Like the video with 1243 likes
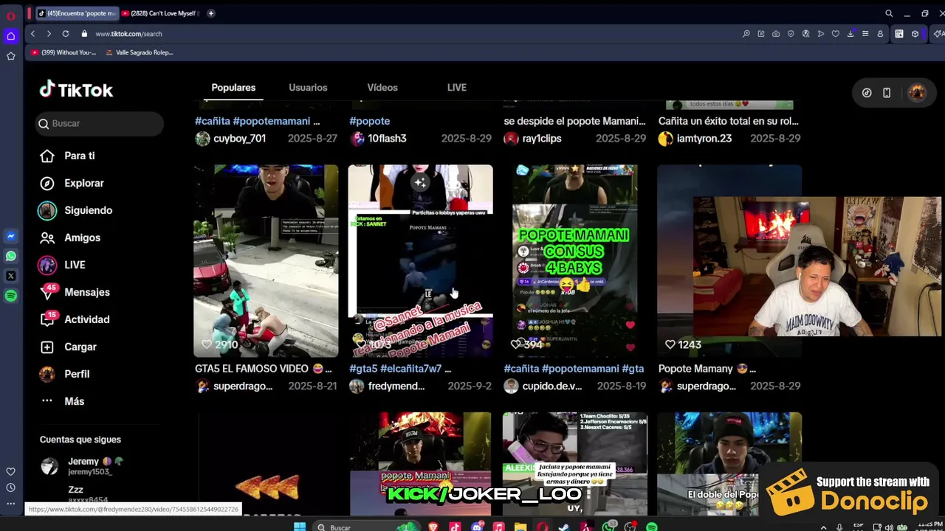Screen dimensions: 945x531 click(x=670, y=344)
